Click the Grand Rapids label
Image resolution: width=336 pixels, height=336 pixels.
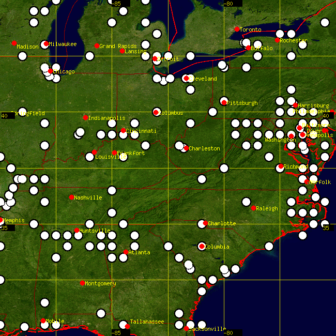(x=118, y=46)
